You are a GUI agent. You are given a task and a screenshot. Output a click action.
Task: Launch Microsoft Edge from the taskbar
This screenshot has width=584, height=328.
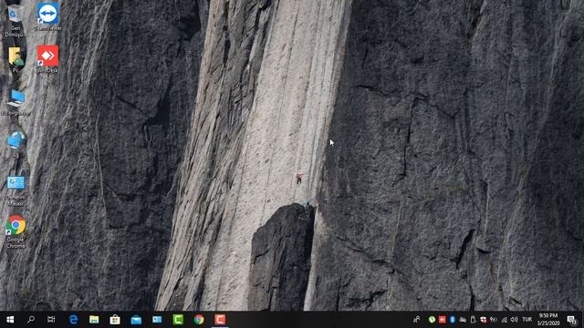tap(73, 320)
